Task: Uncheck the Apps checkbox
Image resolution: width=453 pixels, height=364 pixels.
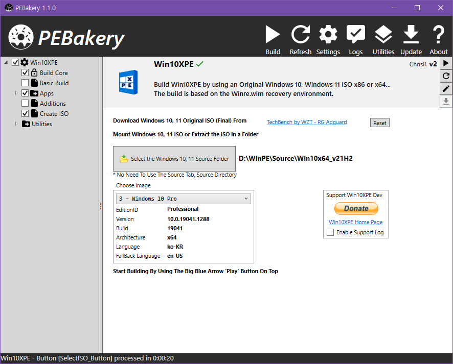Action: pyautogui.click(x=25, y=93)
